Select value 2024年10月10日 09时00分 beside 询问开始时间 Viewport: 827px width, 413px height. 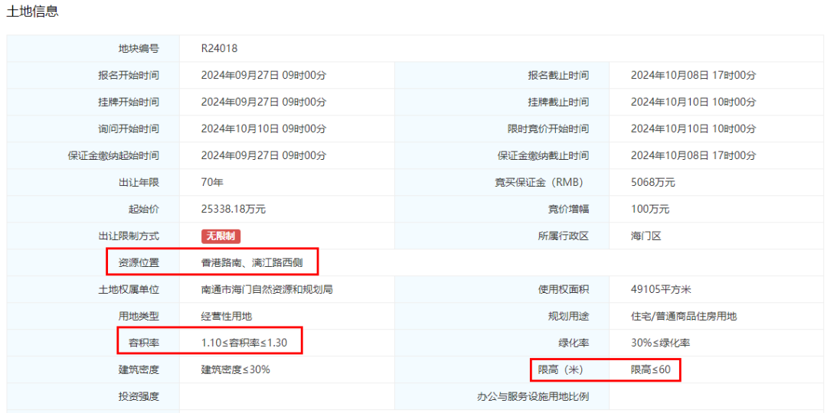click(x=263, y=129)
